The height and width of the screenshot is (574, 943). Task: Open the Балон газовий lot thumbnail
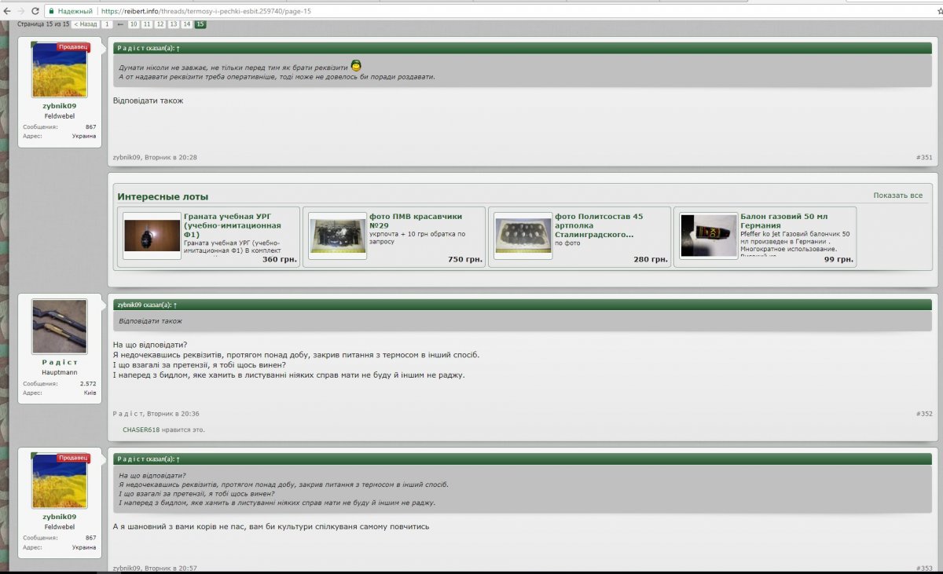pos(709,236)
